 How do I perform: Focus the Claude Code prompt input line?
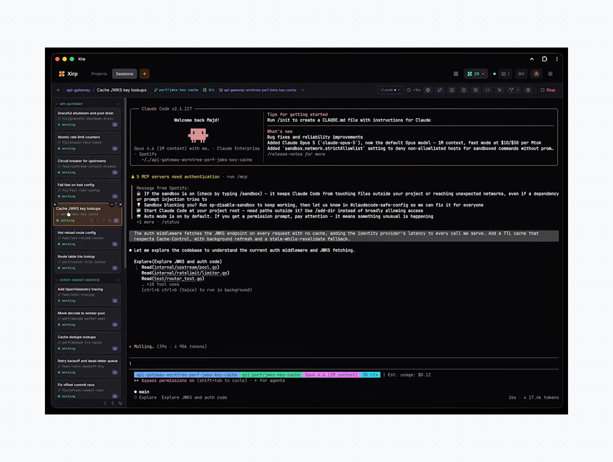344,363
